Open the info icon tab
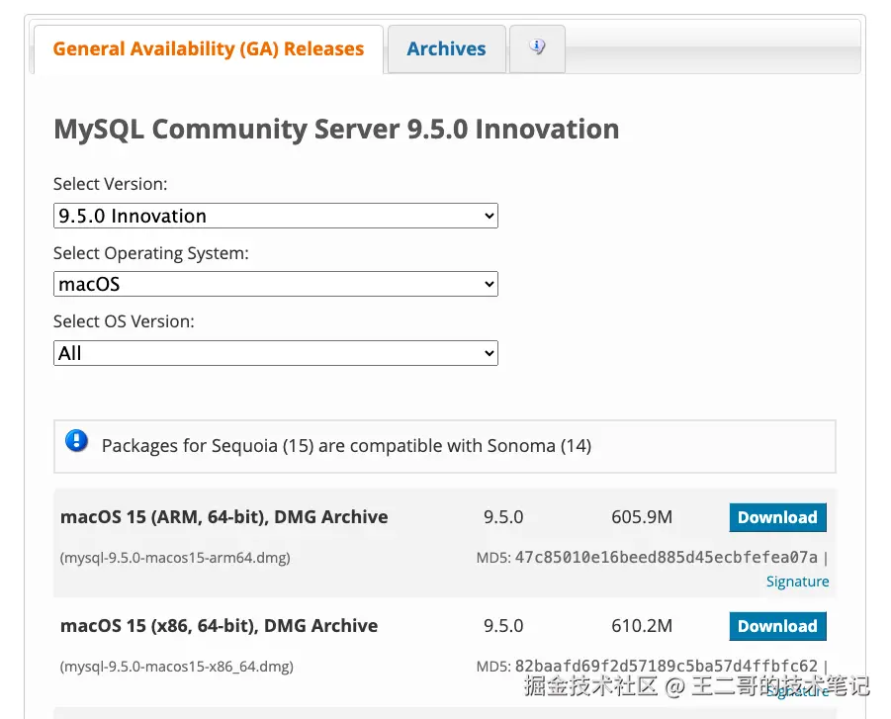The width and height of the screenshot is (891, 719). pyautogui.click(x=537, y=47)
